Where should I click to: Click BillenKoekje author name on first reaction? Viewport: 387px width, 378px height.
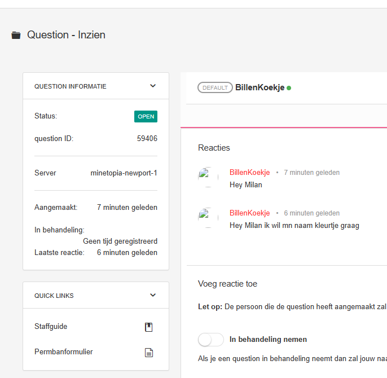point(249,173)
